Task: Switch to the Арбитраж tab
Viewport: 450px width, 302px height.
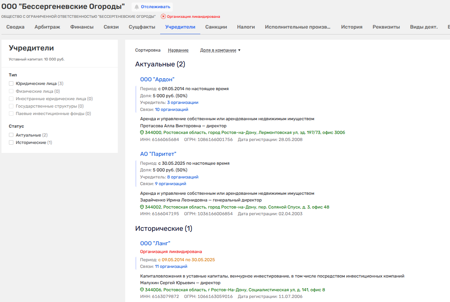Action: coord(47,27)
